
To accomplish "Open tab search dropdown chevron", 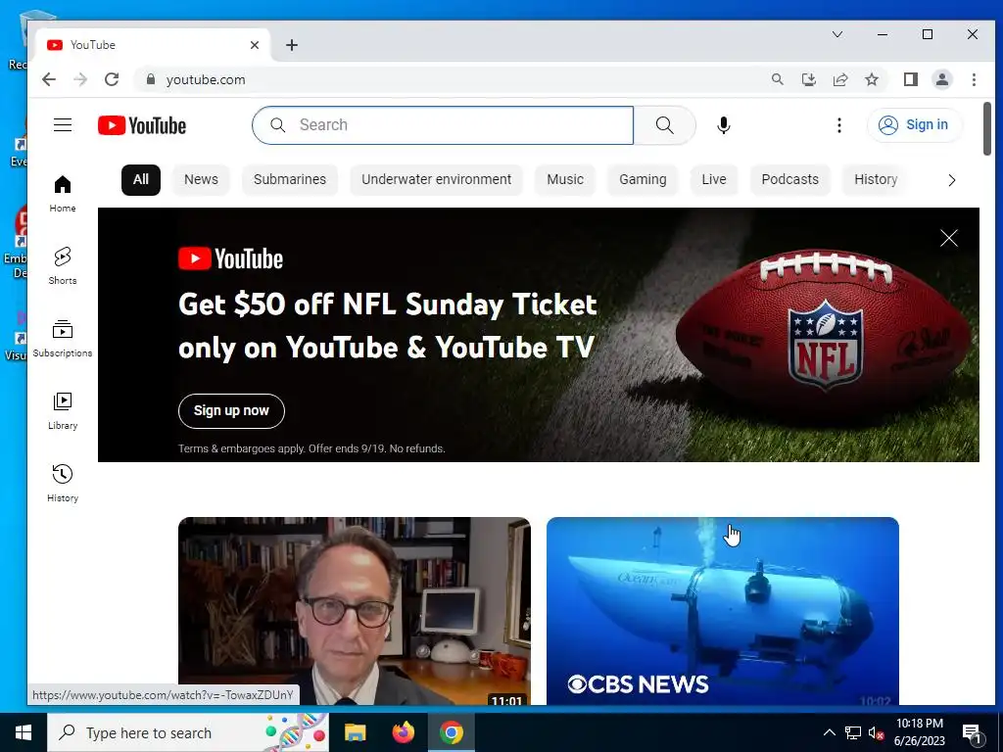I will [837, 34].
